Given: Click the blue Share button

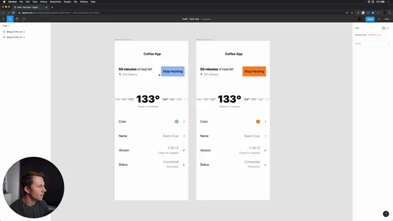Looking at the screenshot, I should pos(370,19).
